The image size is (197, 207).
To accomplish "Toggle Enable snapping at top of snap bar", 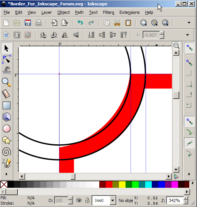I will (x=189, y=48).
